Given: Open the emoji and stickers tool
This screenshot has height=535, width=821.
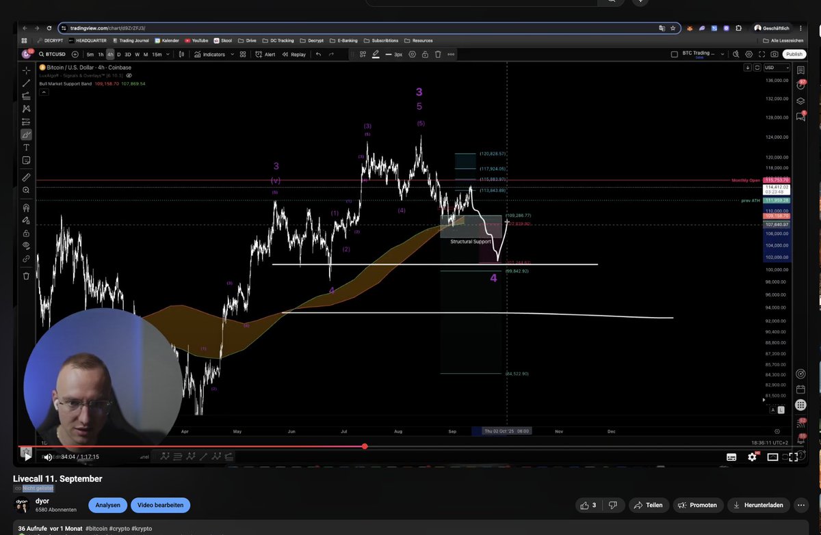Looking at the screenshot, I should (x=26, y=160).
